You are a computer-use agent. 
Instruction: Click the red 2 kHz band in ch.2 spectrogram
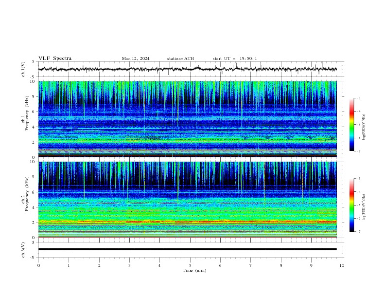187,222
